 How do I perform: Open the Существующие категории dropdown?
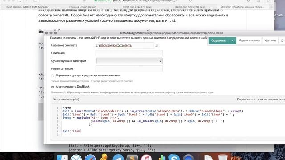pos(129,61)
